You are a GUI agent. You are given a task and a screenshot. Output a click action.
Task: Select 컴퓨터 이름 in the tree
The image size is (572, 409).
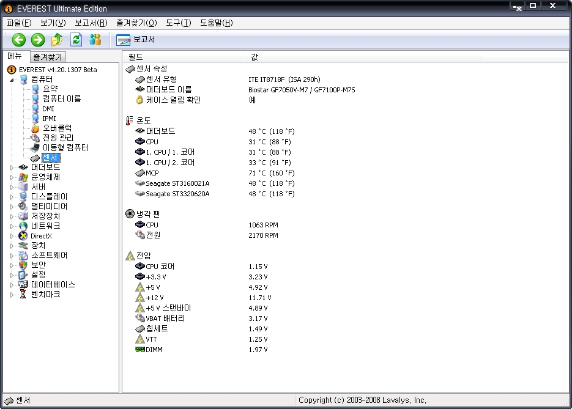pos(62,99)
